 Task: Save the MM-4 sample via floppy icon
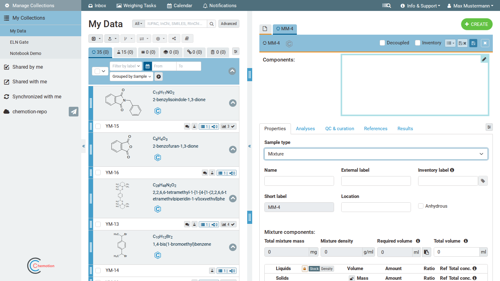tap(473, 43)
